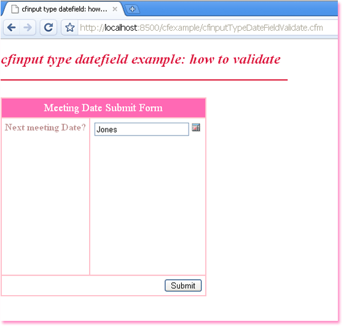This screenshot has height=327, width=344.
Task: Click the localhost URL address bar
Action: [208, 28]
